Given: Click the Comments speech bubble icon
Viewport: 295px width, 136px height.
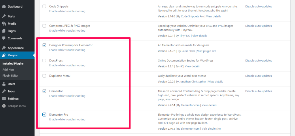Looking at the screenshot, I should tap(4, 38).
